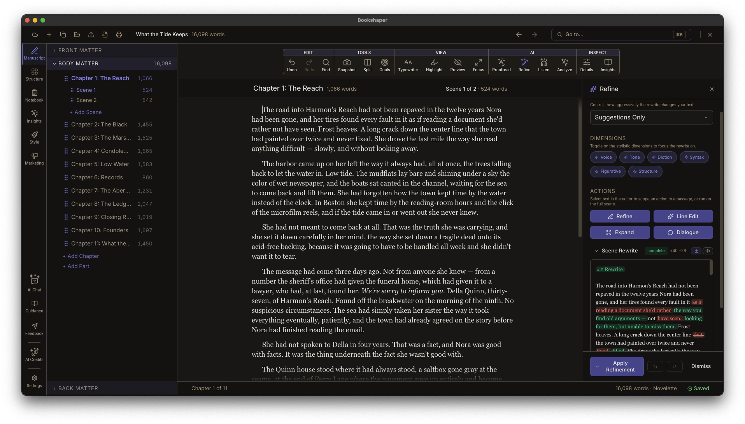Open the Style sidebar panel
The height and width of the screenshot is (424, 745).
[34, 138]
